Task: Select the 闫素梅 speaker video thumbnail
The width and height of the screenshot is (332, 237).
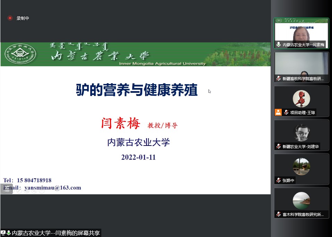Action: (301, 33)
